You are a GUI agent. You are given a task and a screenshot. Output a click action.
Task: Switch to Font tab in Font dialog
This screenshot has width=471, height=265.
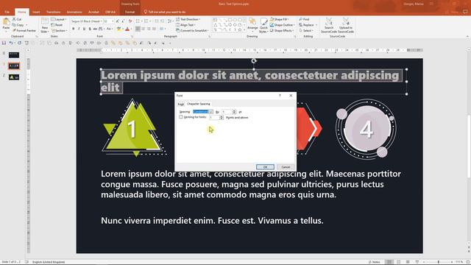[x=180, y=105]
